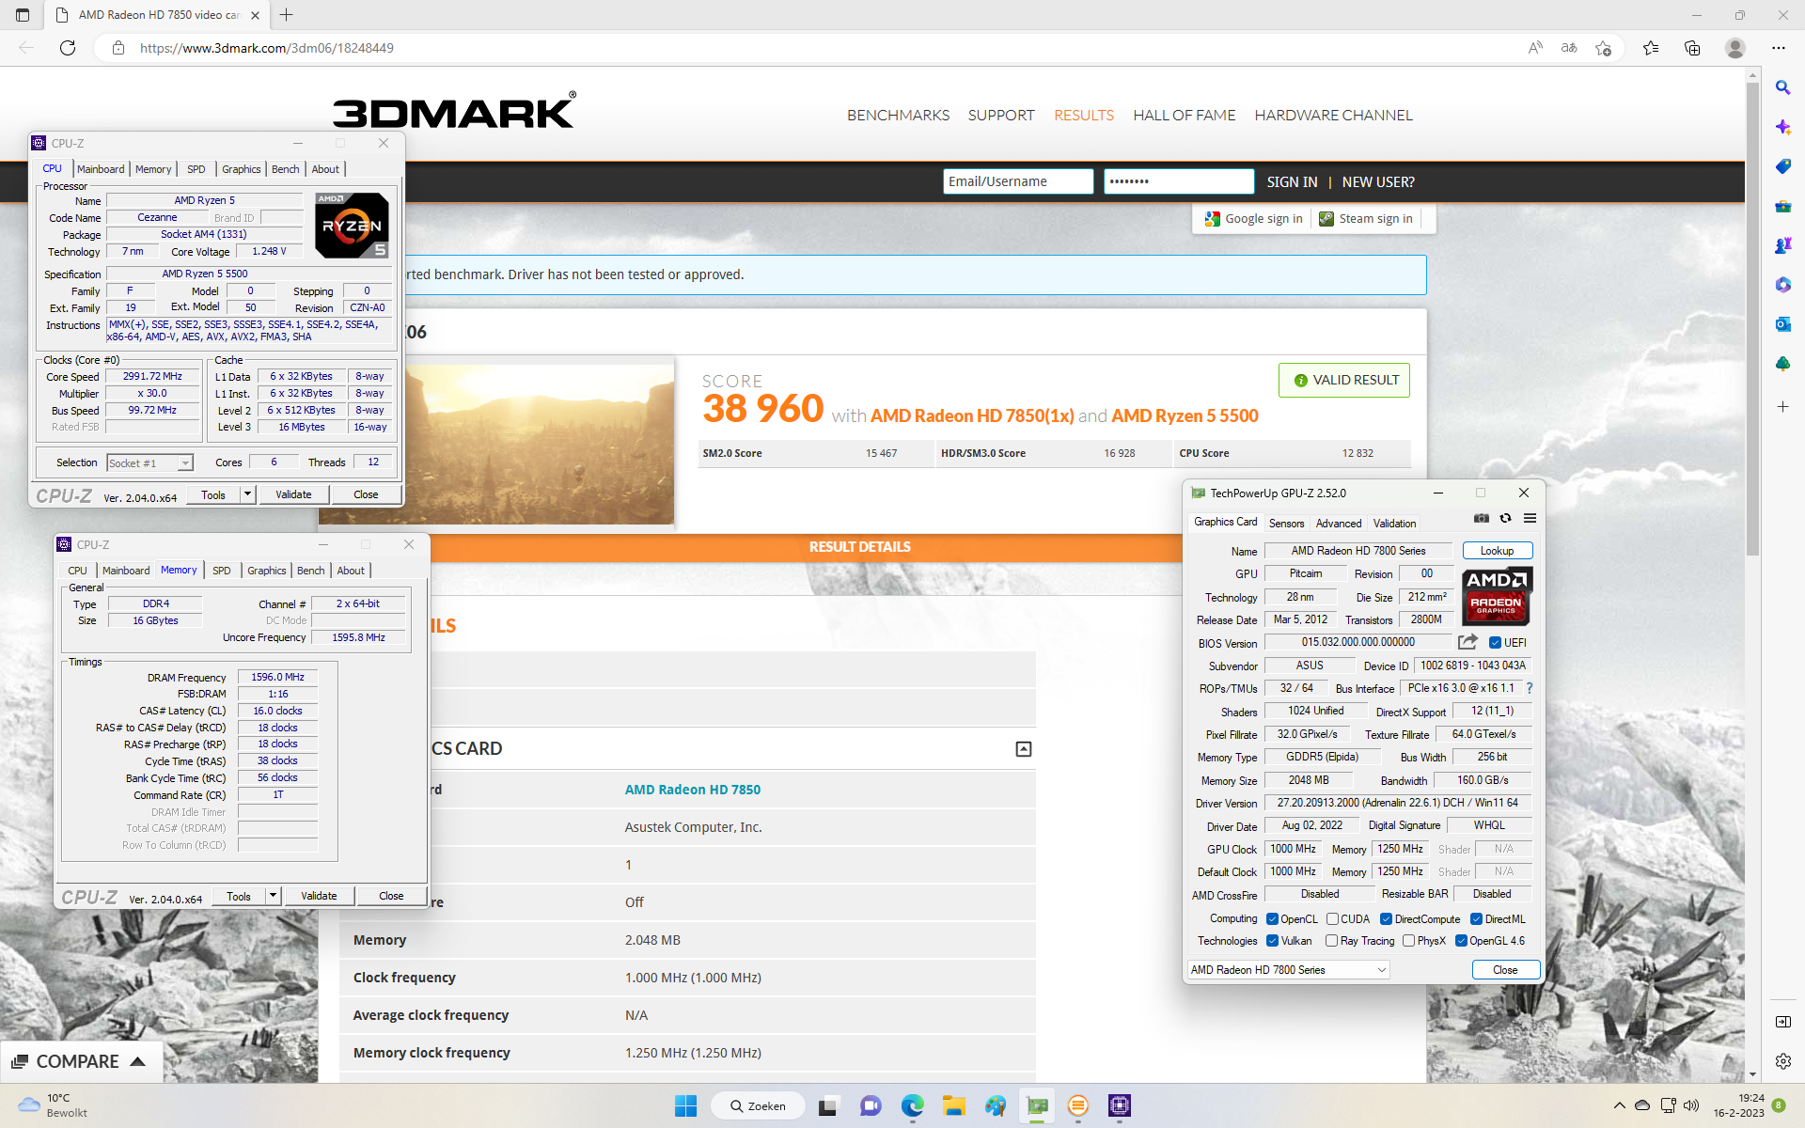Open the Socket #1 selection dropdown

pyautogui.click(x=149, y=463)
